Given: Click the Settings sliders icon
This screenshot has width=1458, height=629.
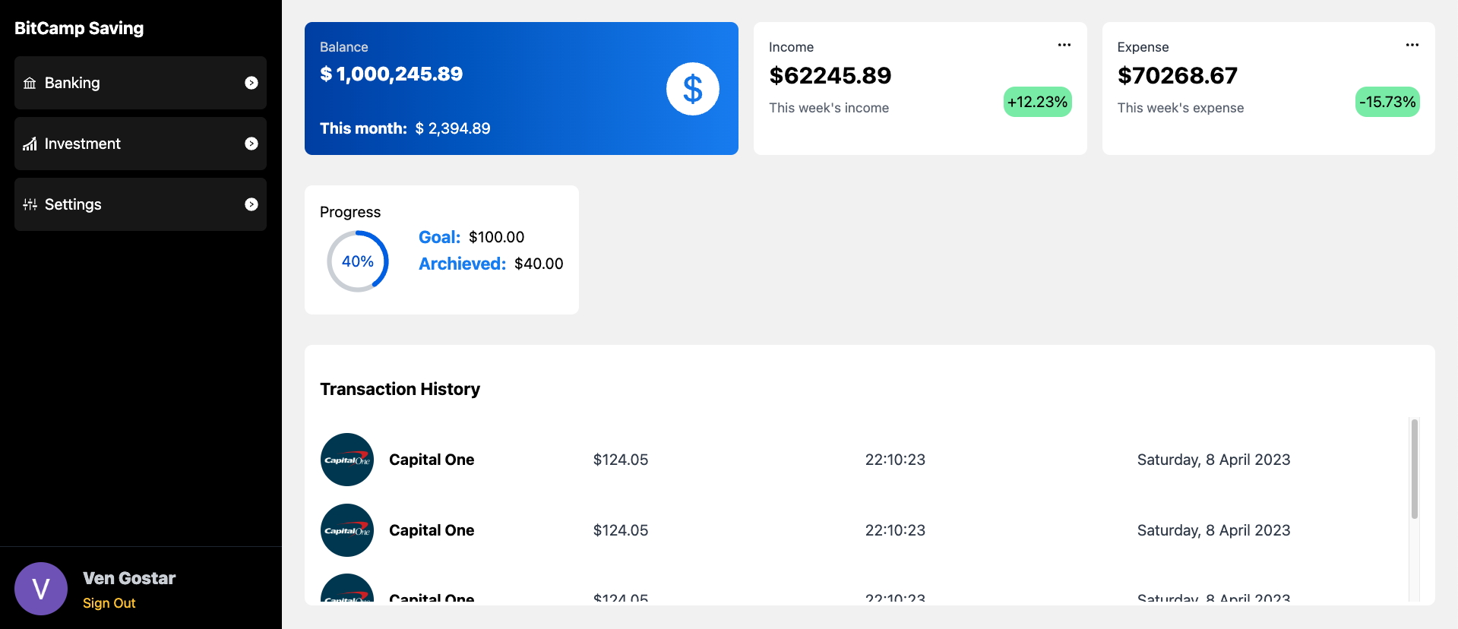Looking at the screenshot, I should (30, 204).
